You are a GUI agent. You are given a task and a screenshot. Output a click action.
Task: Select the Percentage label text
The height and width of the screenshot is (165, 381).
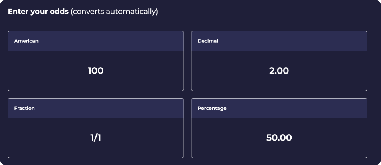tap(212, 108)
